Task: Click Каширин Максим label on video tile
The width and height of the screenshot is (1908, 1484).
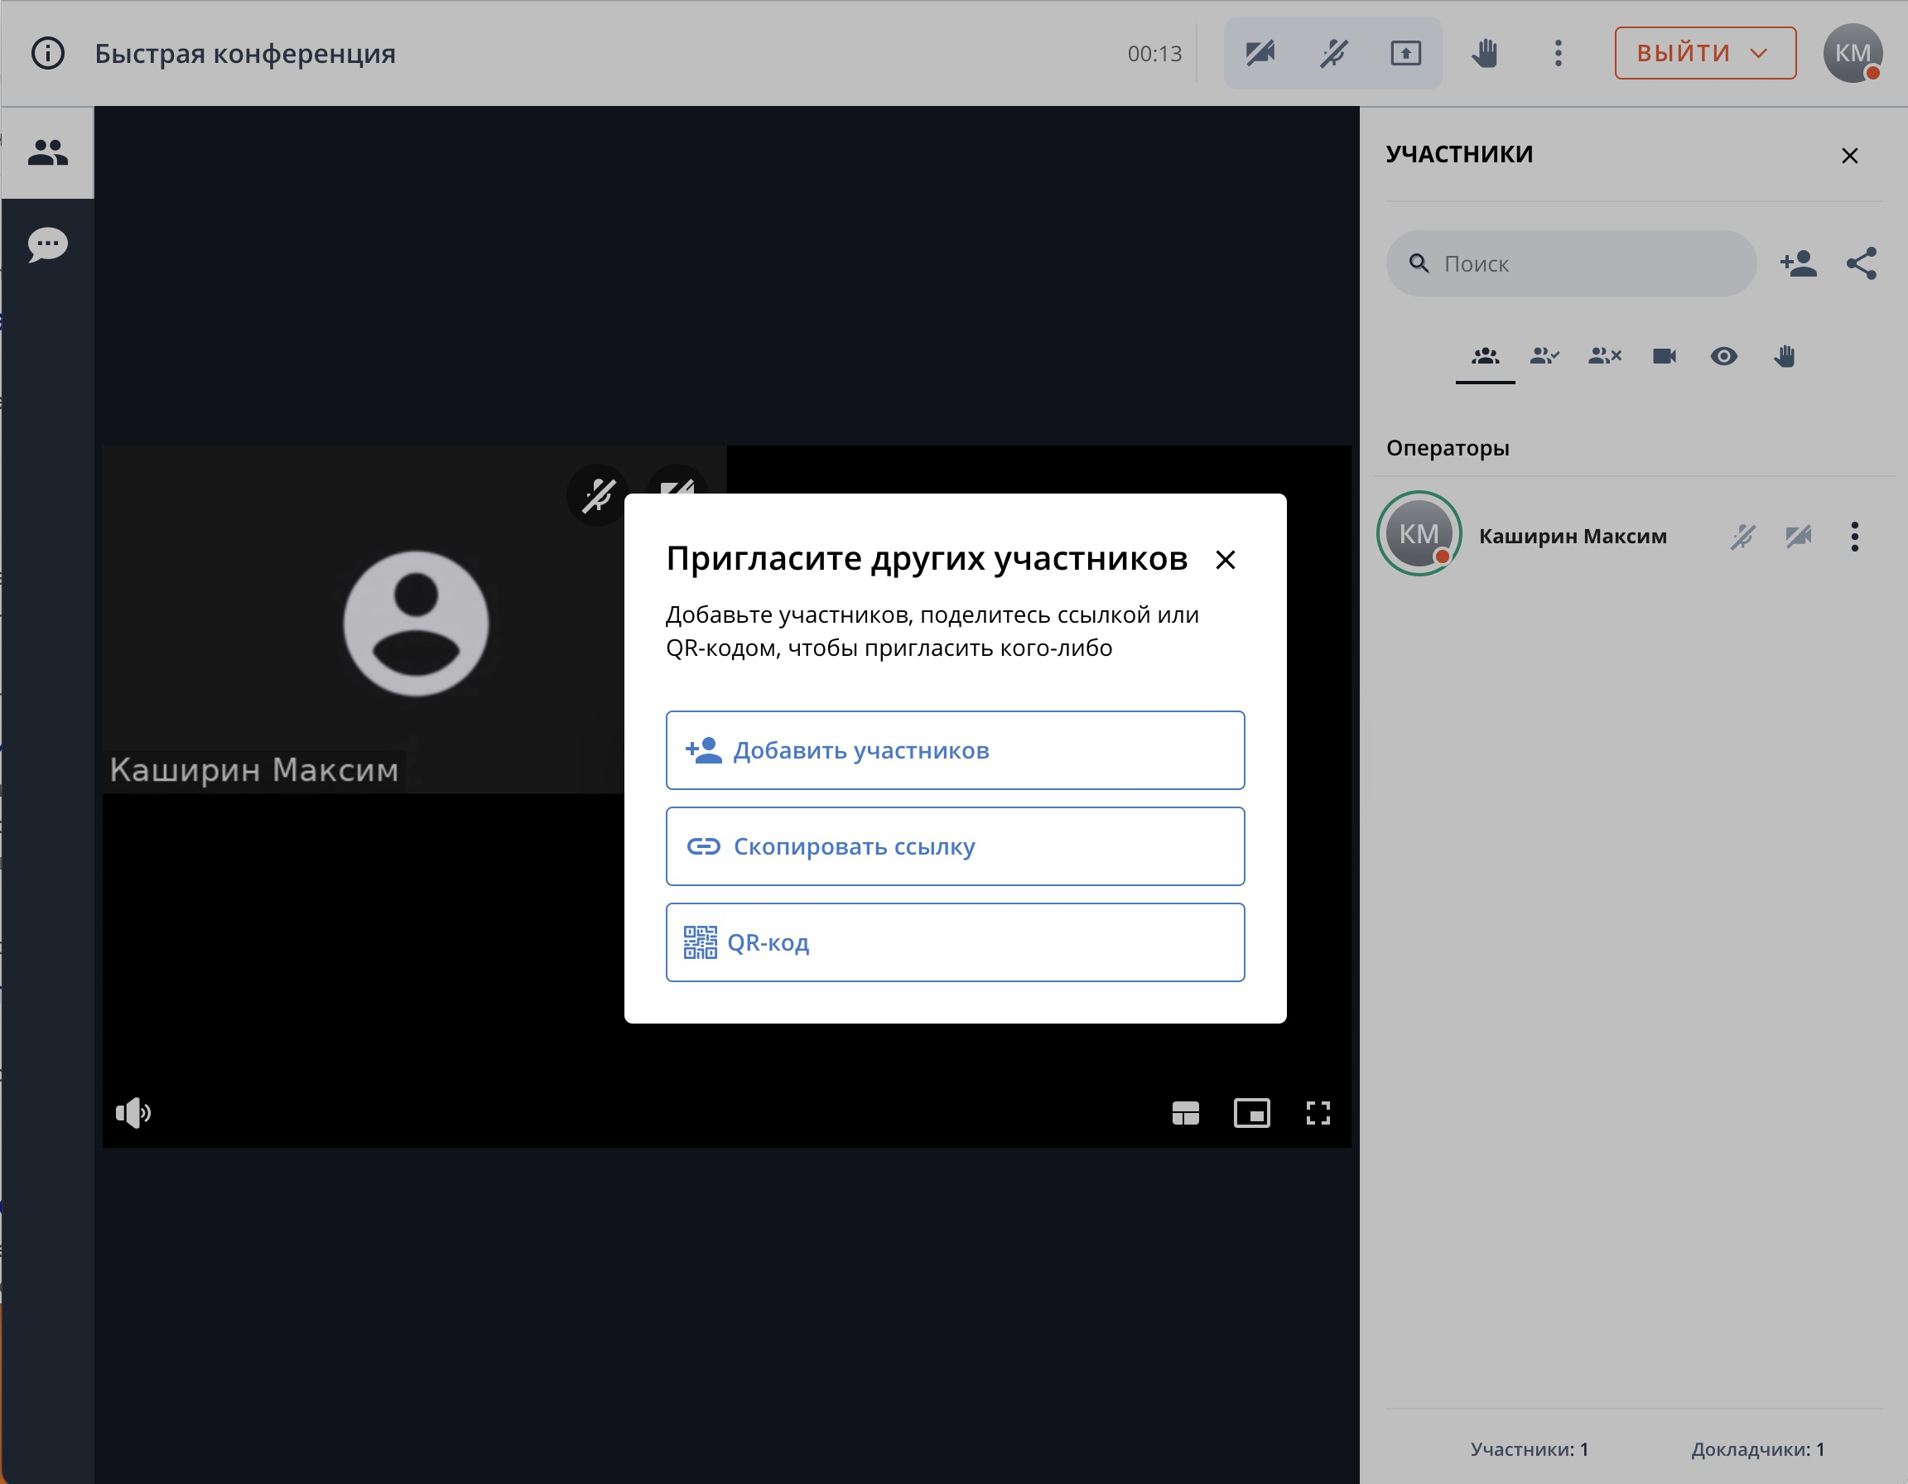Action: coord(254,770)
